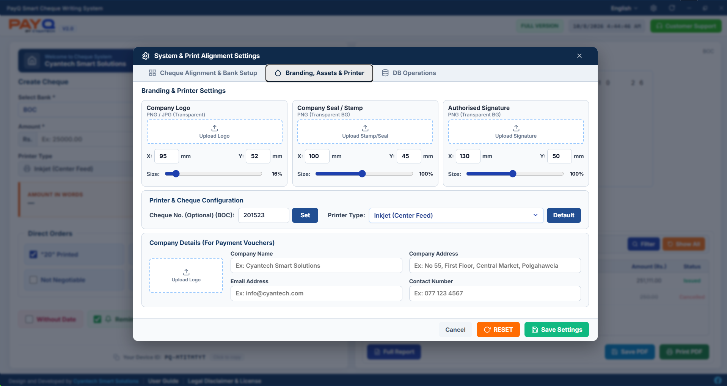Click the Company Logo Y position field
727x386 pixels.
pos(258,156)
